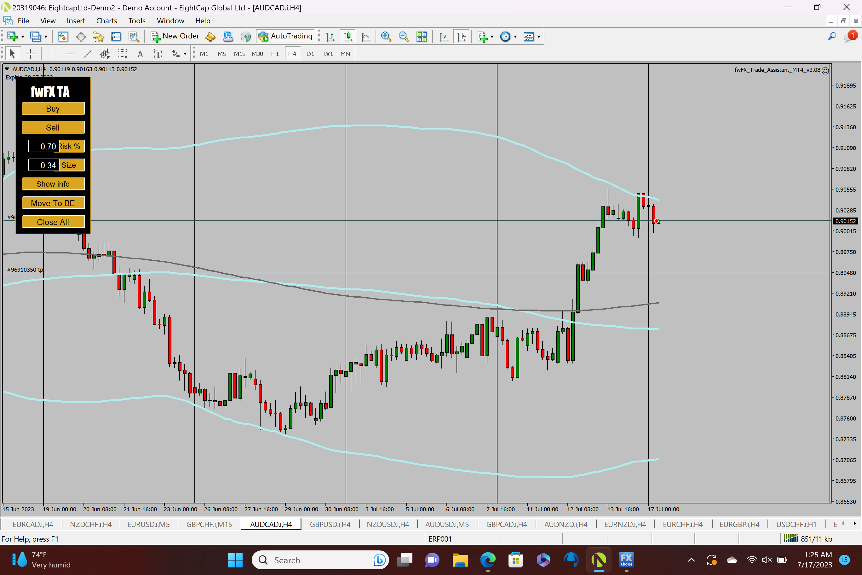Select the text label tool
Image resolution: width=862 pixels, height=575 pixels.
[x=158, y=54]
